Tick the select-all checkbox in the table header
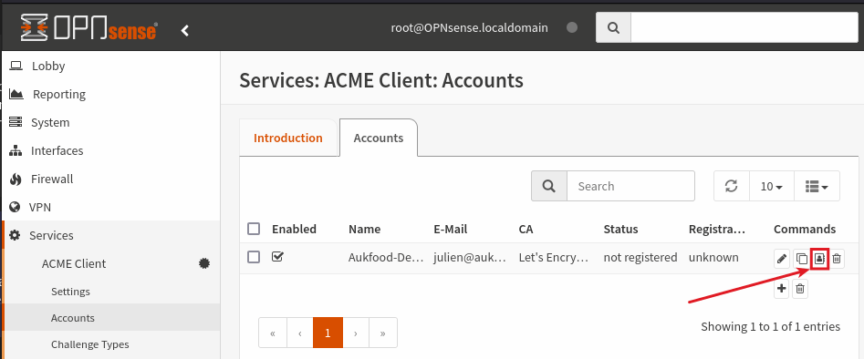The width and height of the screenshot is (864, 359). click(254, 229)
